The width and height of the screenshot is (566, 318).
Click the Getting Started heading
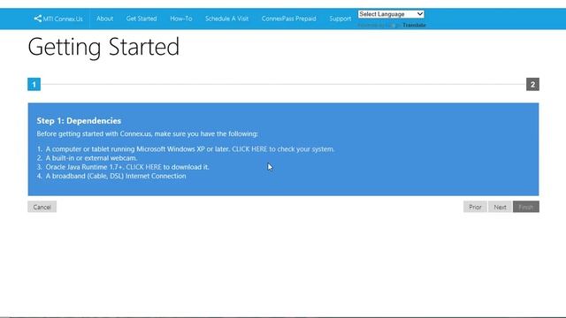tap(103, 47)
